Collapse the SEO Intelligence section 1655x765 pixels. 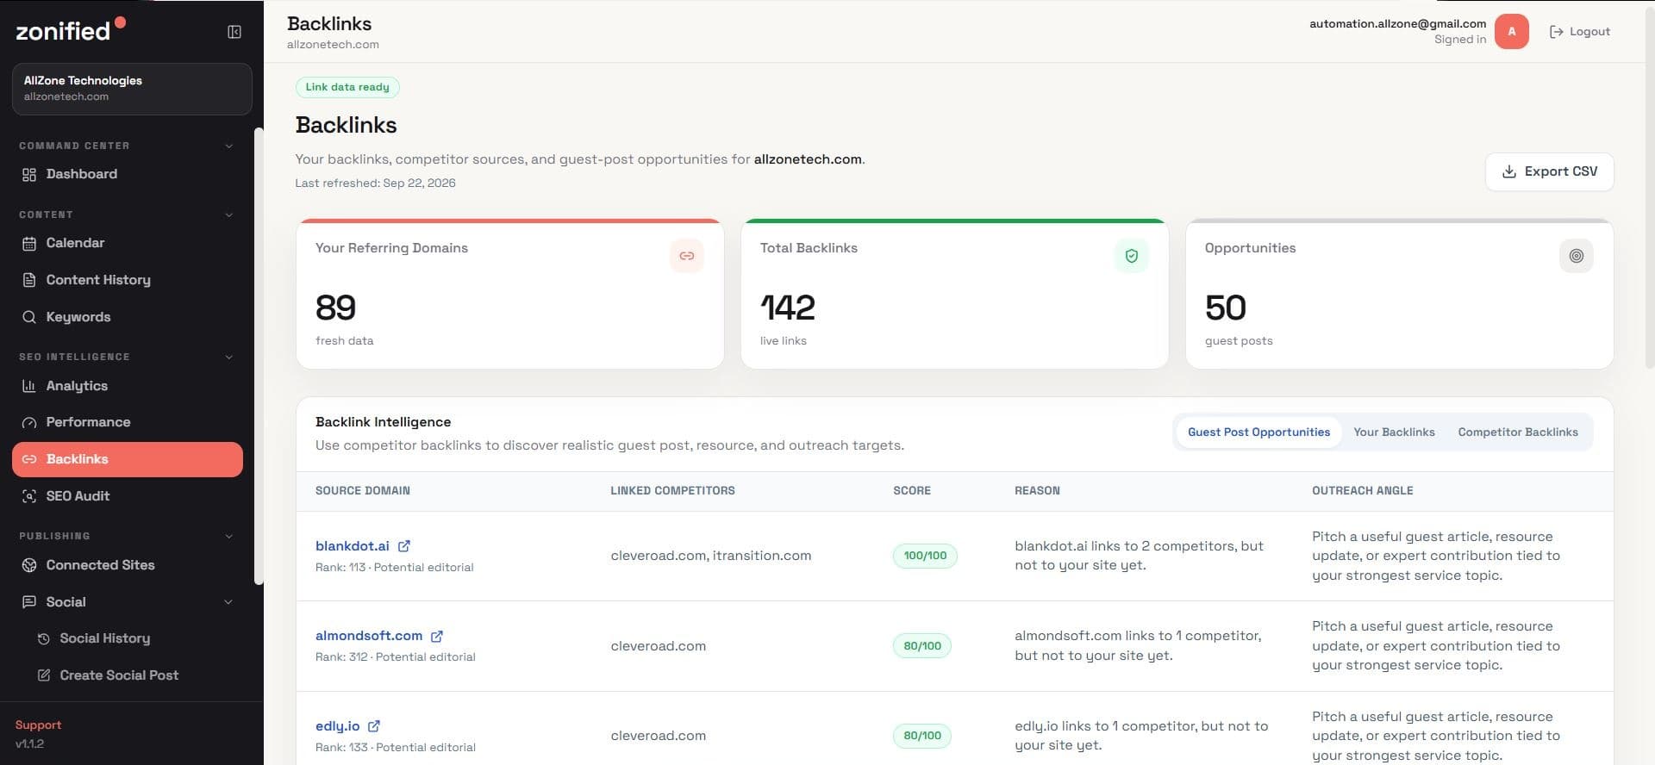tap(229, 357)
